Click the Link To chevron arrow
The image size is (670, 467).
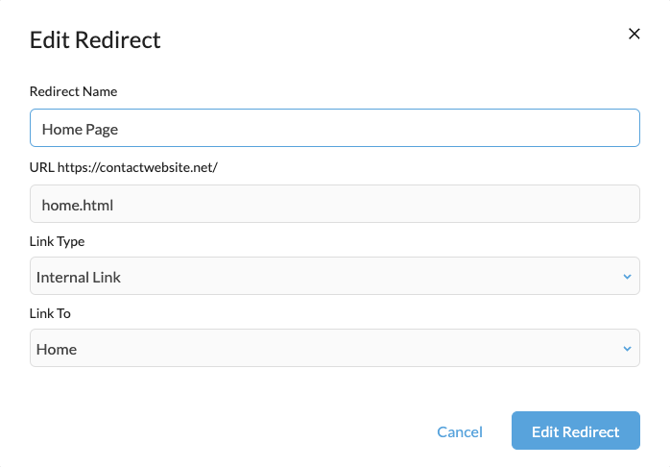click(x=627, y=349)
